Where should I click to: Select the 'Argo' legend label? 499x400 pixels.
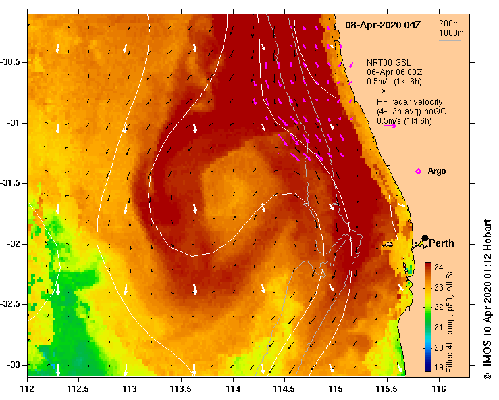coord(437,171)
